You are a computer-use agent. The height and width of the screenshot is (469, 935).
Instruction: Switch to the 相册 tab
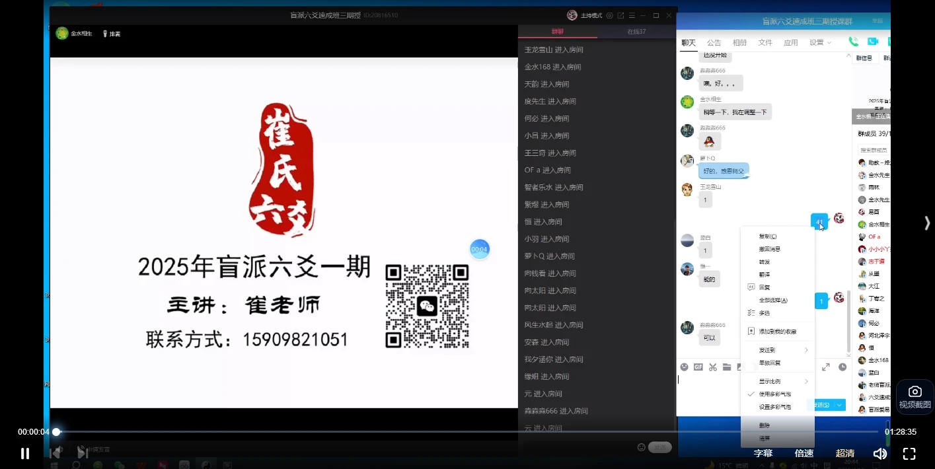739,42
